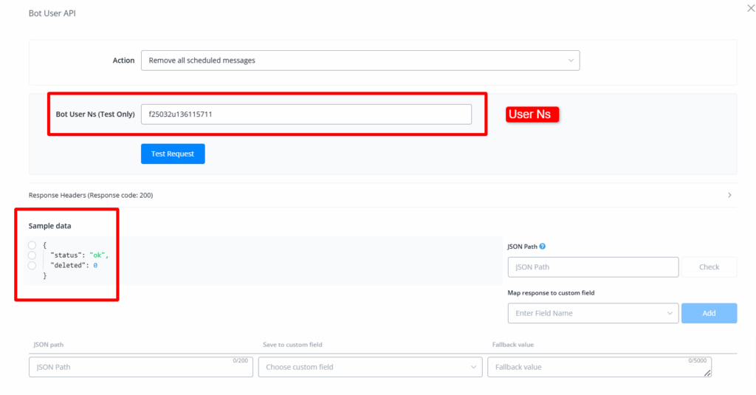This screenshot has width=756, height=395.
Task: Click the Bot User Ns text field
Action: (306, 114)
